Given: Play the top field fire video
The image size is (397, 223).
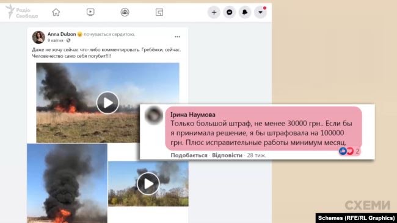Looking at the screenshot, I should [x=107, y=102].
